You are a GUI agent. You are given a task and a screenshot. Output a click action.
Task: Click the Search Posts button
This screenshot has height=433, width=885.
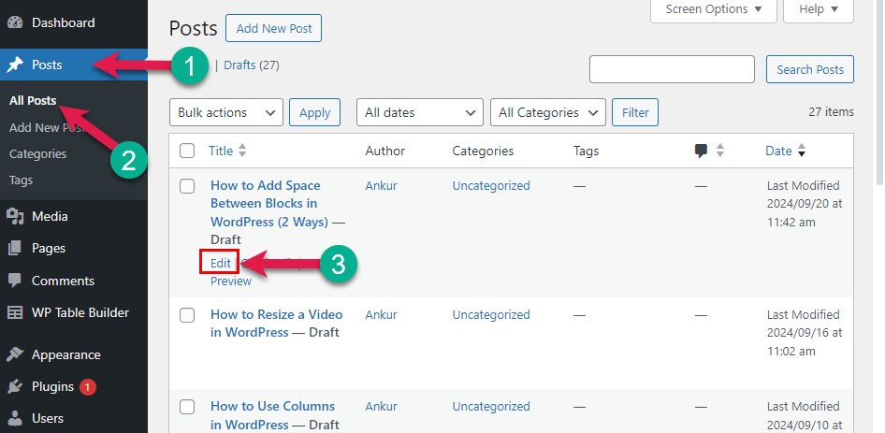(x=810, y=69)
